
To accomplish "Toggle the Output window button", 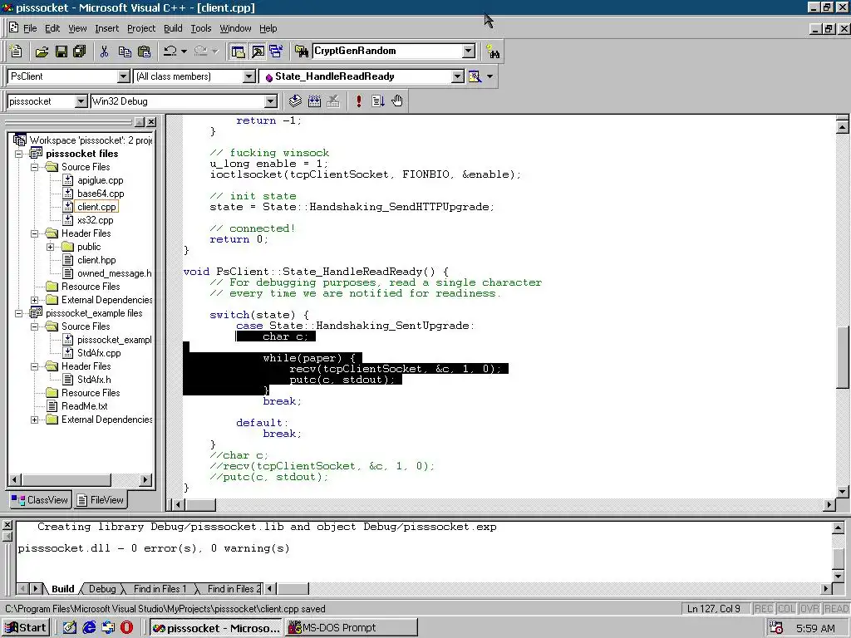I will pos(258,51).
